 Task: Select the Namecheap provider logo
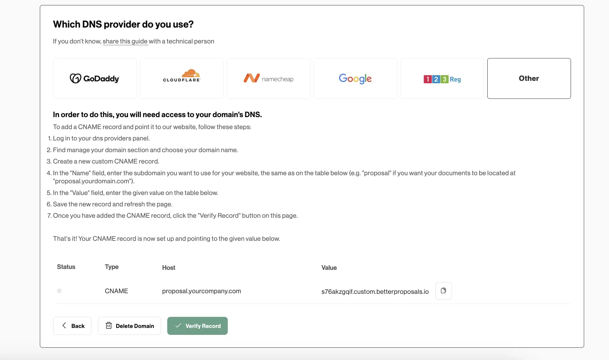pos(268,78)
